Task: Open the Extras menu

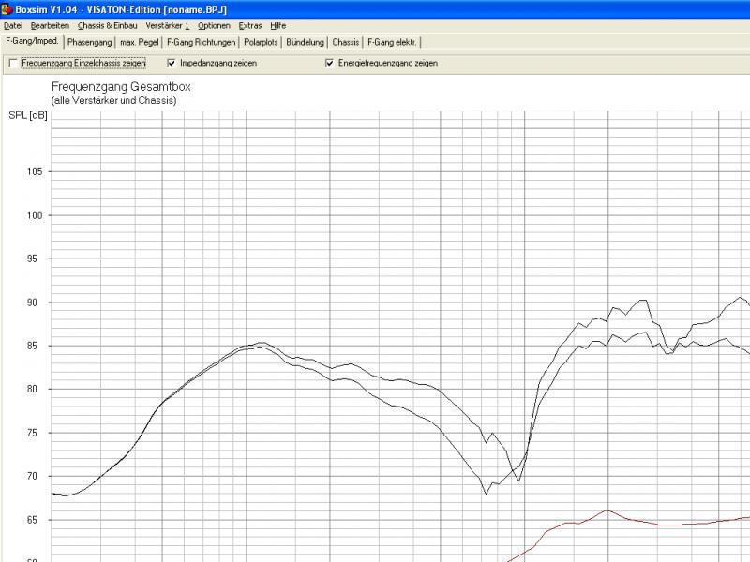Action: pos(250,26)
